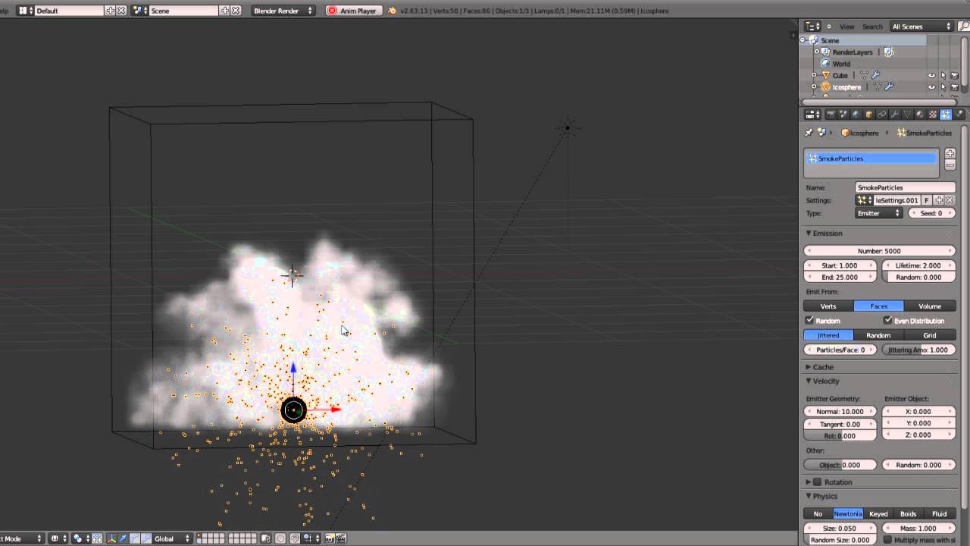
Task: Open the Render properties tab icon
Action: [x=831, y=115]
